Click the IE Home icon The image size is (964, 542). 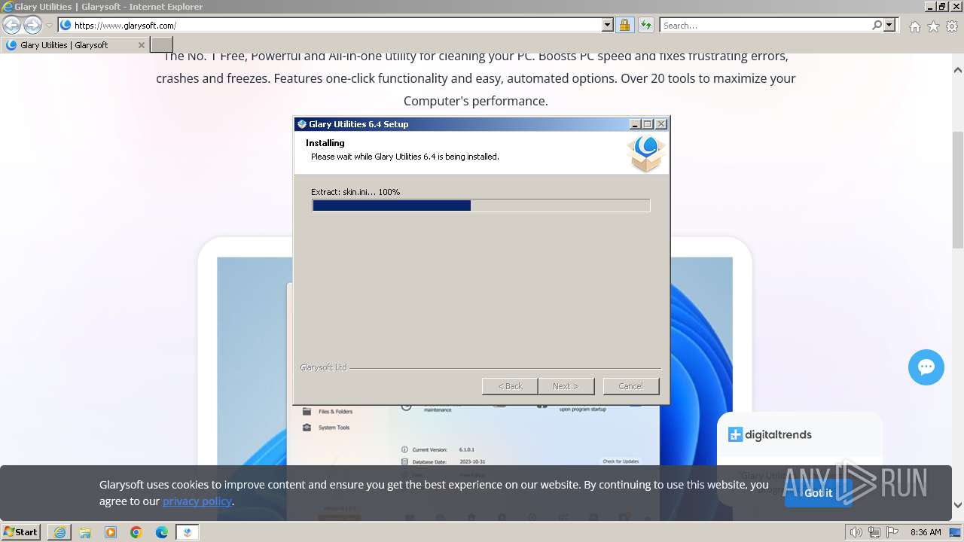tap(914, 26)
